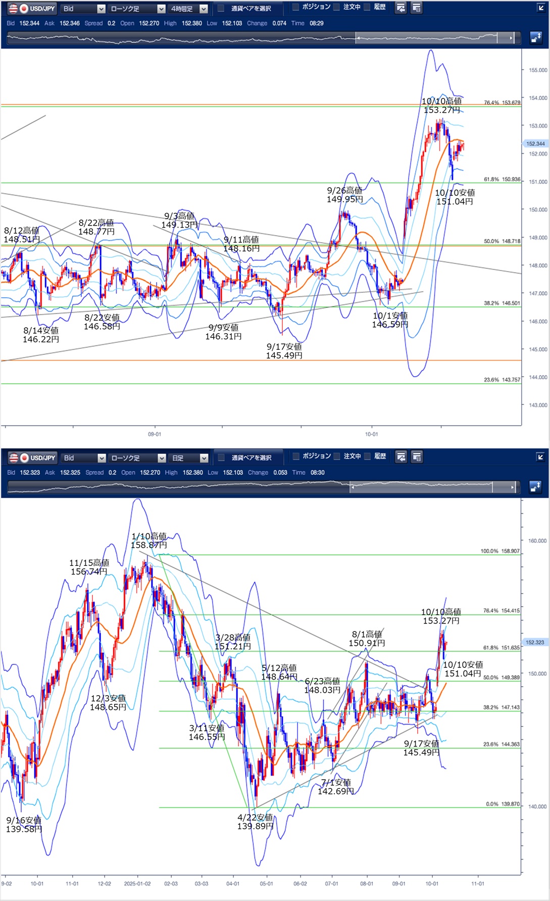
Task: Toggle the 注文中 checkbox on the top chart
Action: (x=337, y=7)
